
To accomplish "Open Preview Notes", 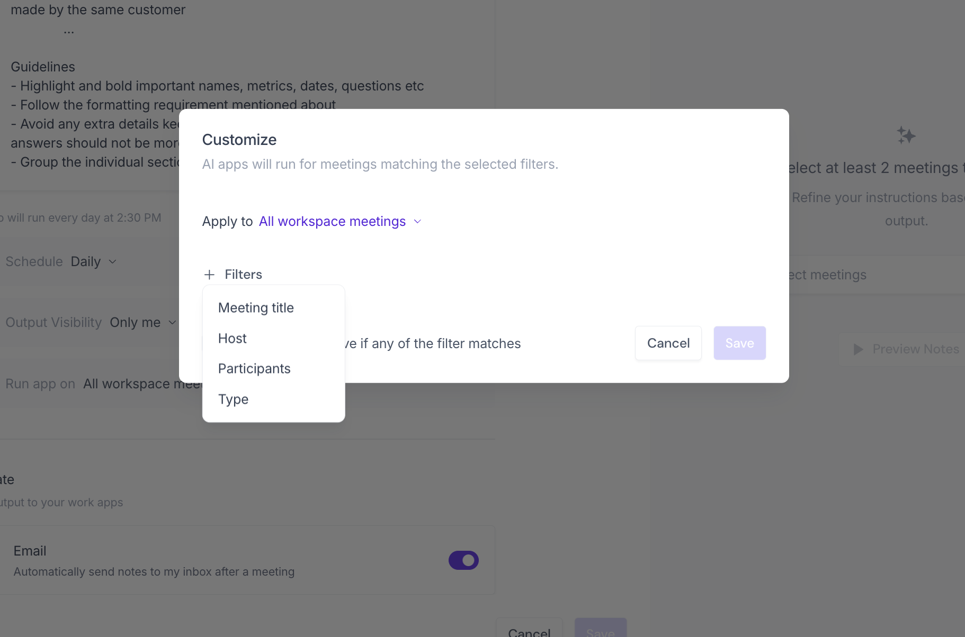I will (x=915, y=349).
